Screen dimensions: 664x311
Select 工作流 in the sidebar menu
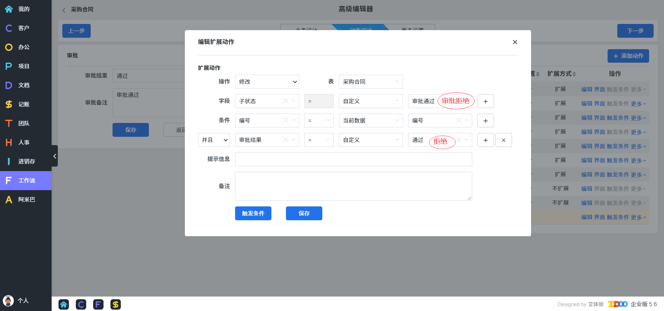click(26, 180)
